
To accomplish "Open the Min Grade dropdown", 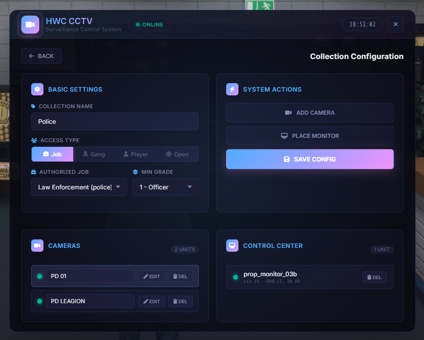I will [x=166, y=187].
